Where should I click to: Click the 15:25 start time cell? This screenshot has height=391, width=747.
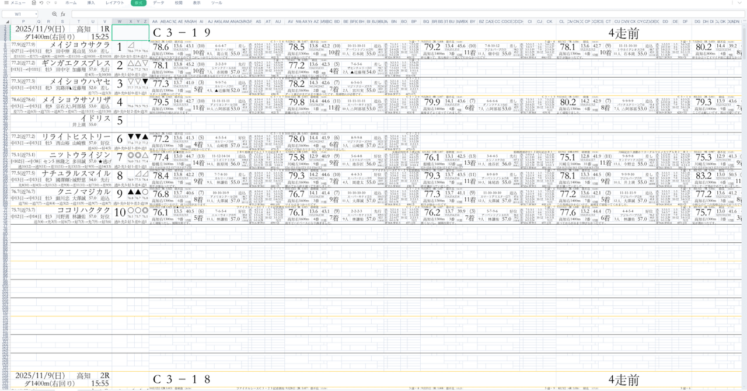tap(100, 37)
